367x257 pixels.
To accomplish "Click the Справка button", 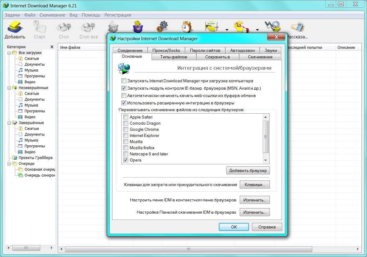I will click(267, 227).
